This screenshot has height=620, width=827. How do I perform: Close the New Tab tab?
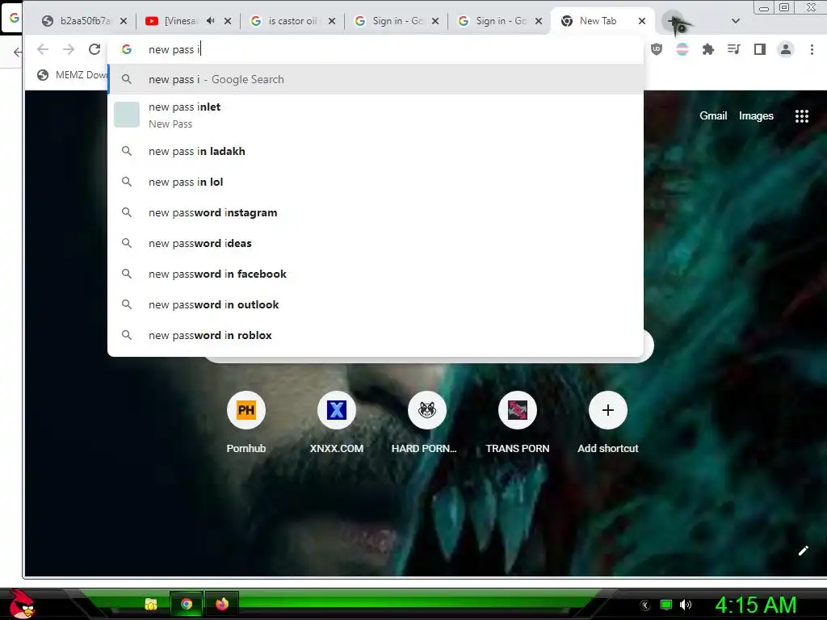(642, 21)
